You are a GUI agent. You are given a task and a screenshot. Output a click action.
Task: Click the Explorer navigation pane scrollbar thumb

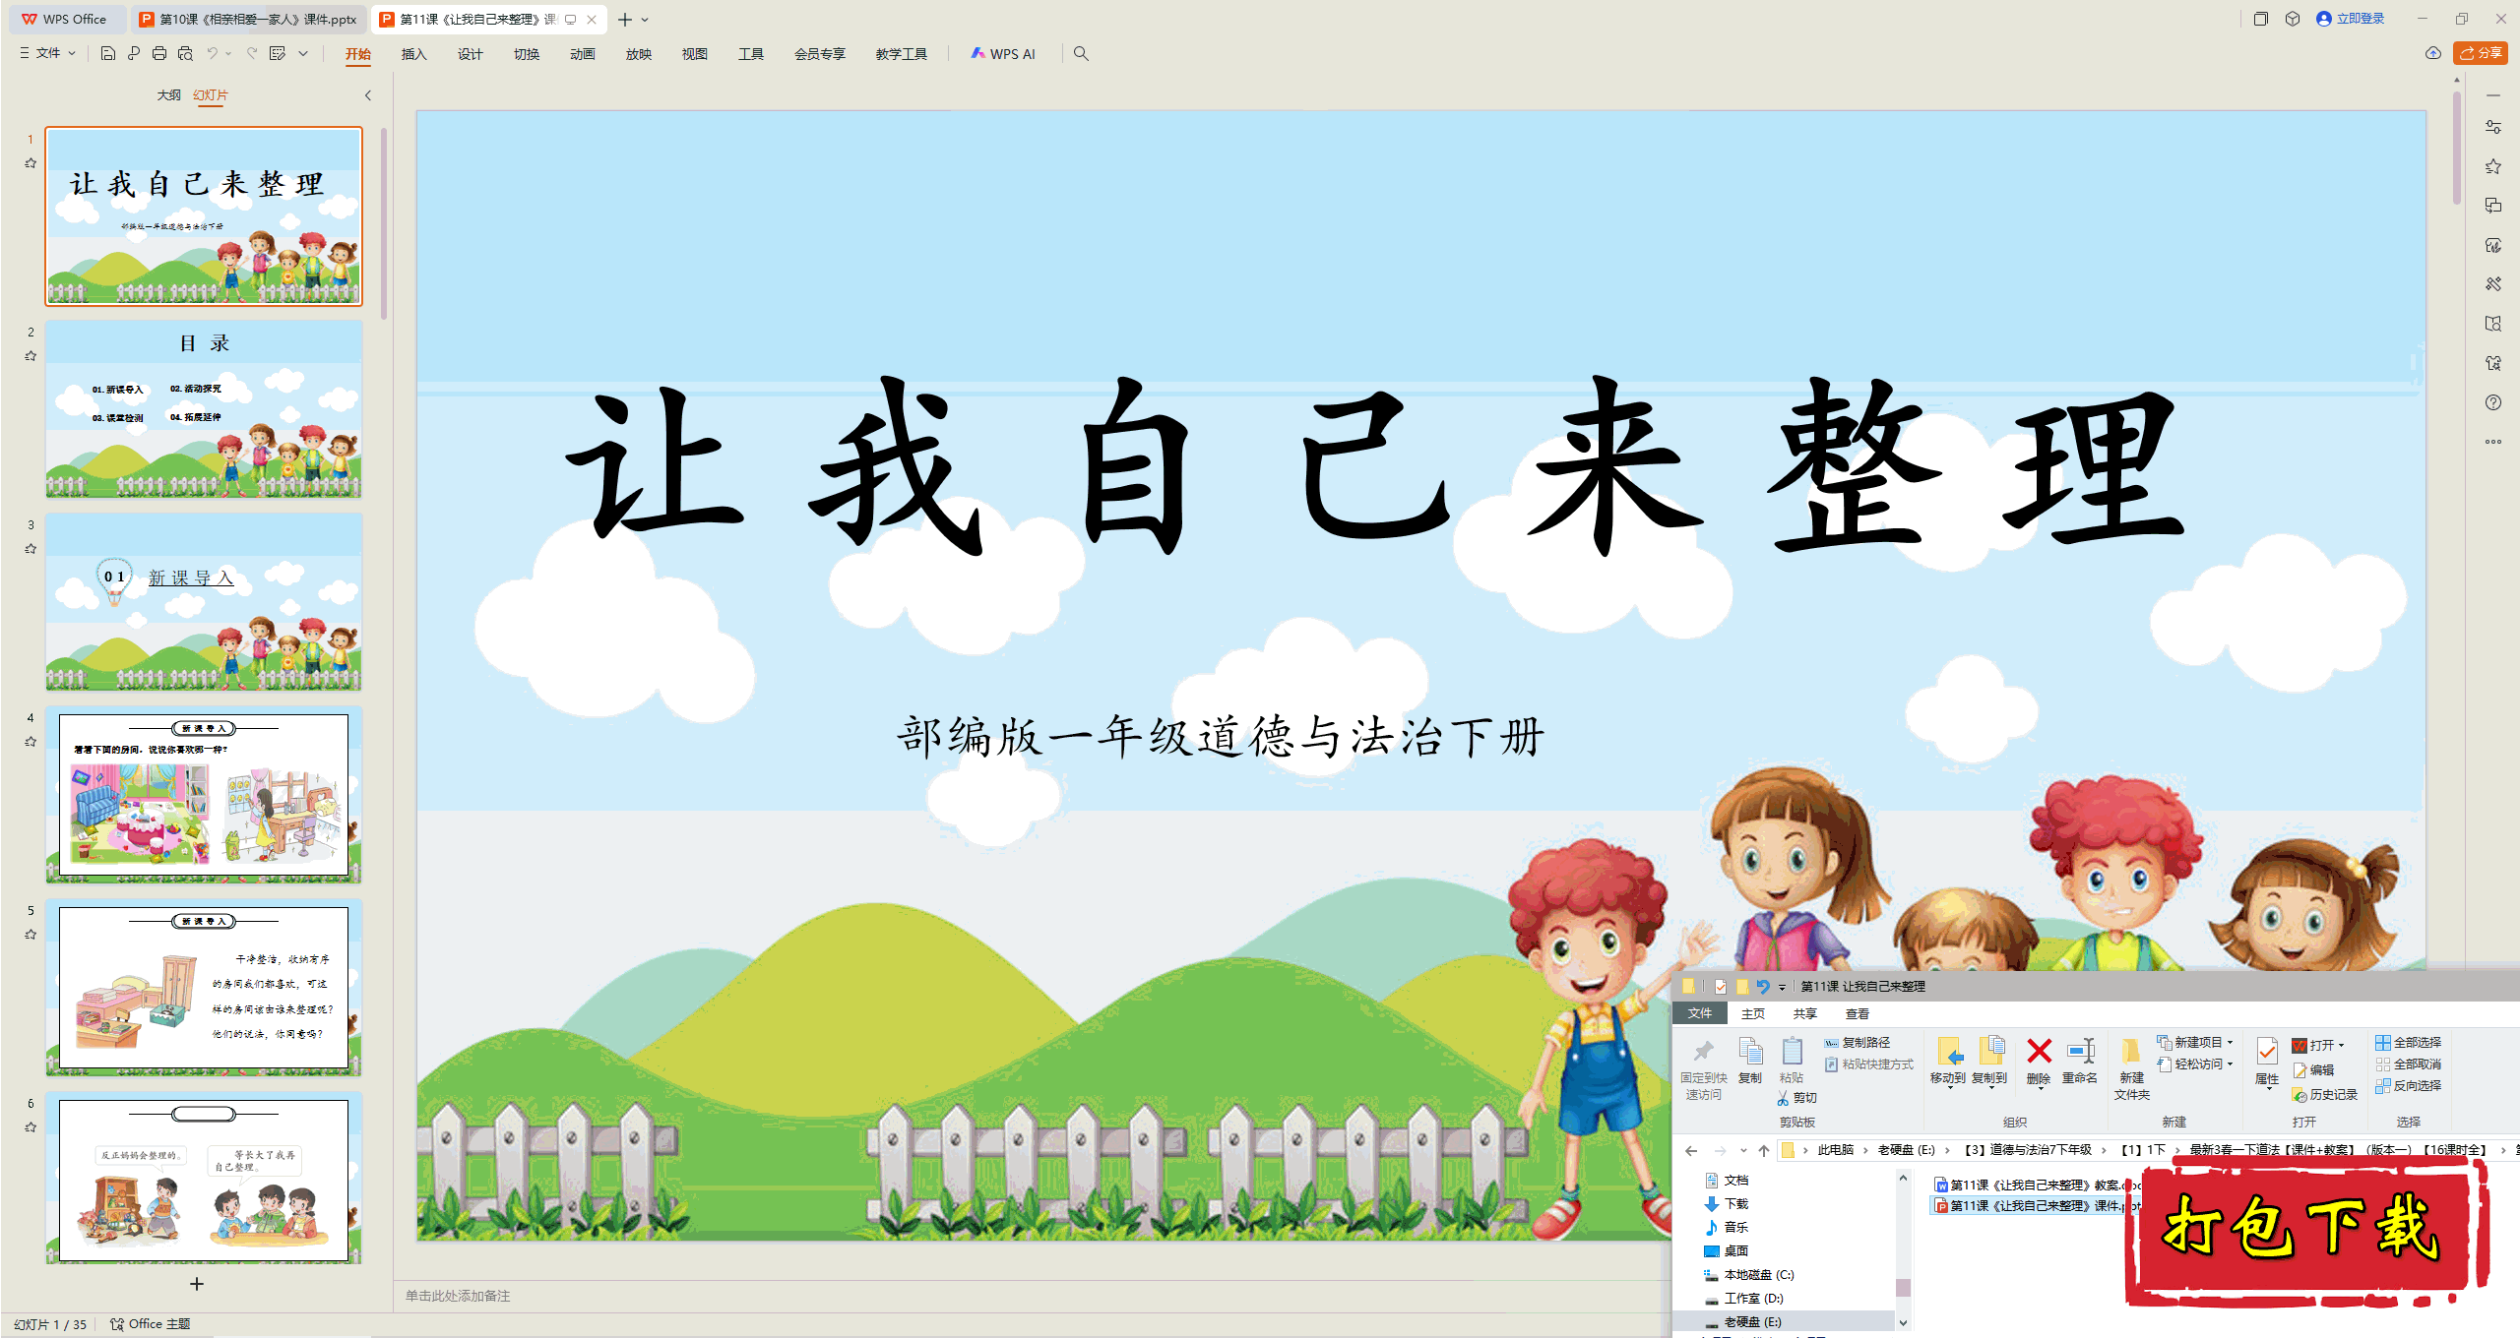pyautogui.click(x=1903, y=1287)
